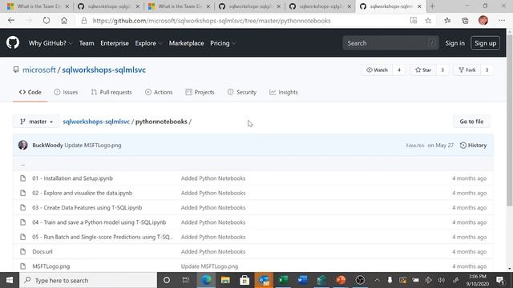Open the Enterprise nav link
Image resolution: width=513 pixels, height=288 pixels.
[x=115, y=43]
